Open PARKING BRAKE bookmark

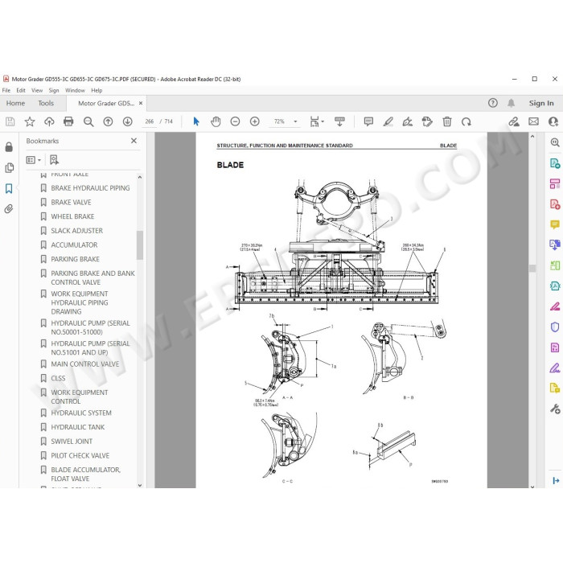(x=75, y=259)
